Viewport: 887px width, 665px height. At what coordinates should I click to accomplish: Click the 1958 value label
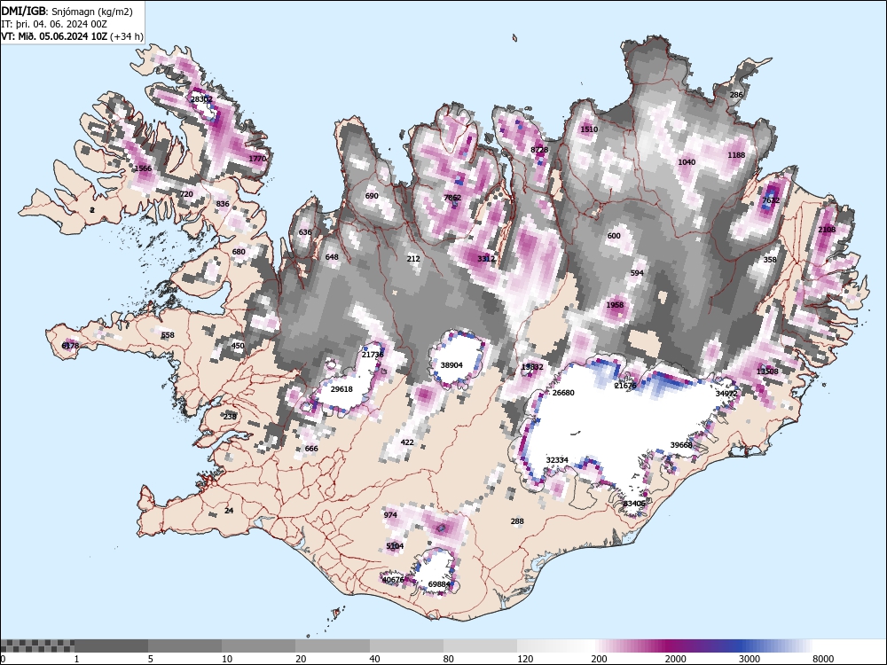pos(615,305)
